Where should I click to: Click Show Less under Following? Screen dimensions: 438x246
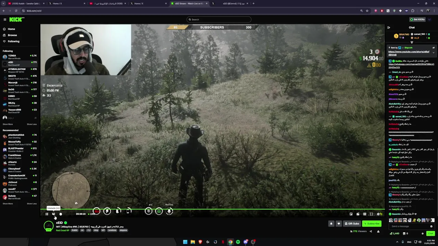pos(32,124)
